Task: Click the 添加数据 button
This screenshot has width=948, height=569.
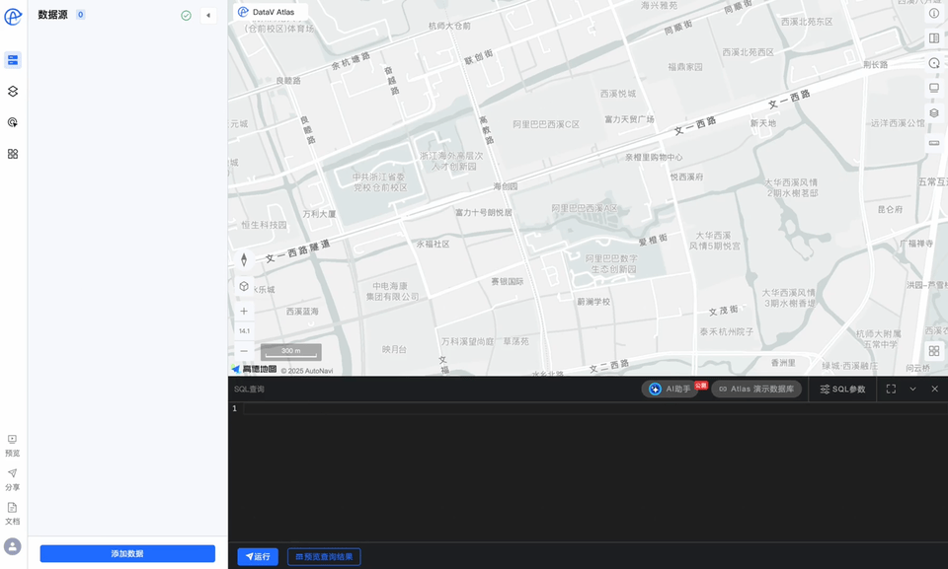Action: (x=127, y=554)
